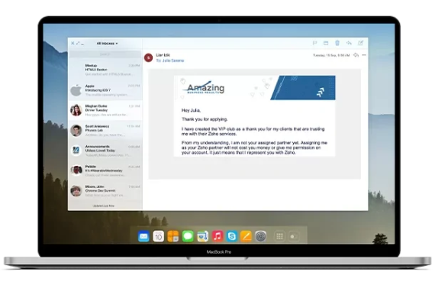Open the Physics Lab email from Scott
Screen dimensions: 435x289
click(105, 131)
